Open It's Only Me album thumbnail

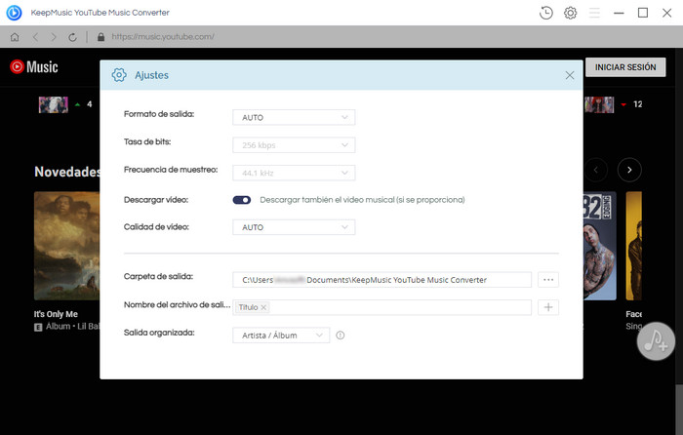click(x=66, y=246)
